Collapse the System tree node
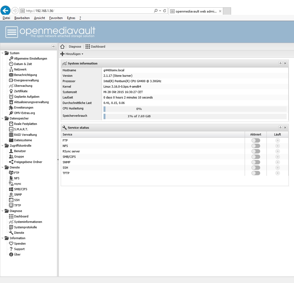The width and height of the screenshot is (294, 283). point(2,53)
